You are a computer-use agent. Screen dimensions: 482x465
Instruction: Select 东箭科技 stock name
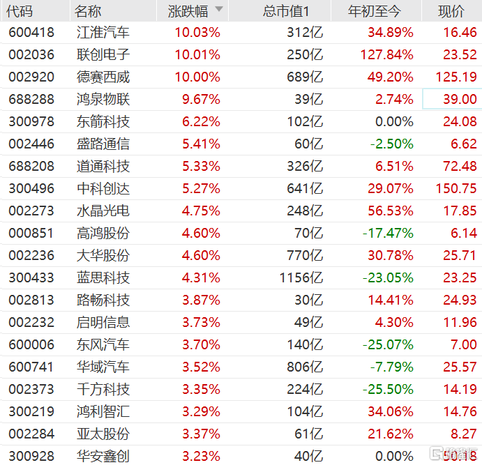[103, 121]
